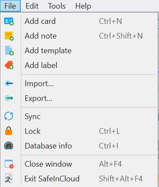Click the Close window icon
This screenshot has height=187, width=159.
9,164
